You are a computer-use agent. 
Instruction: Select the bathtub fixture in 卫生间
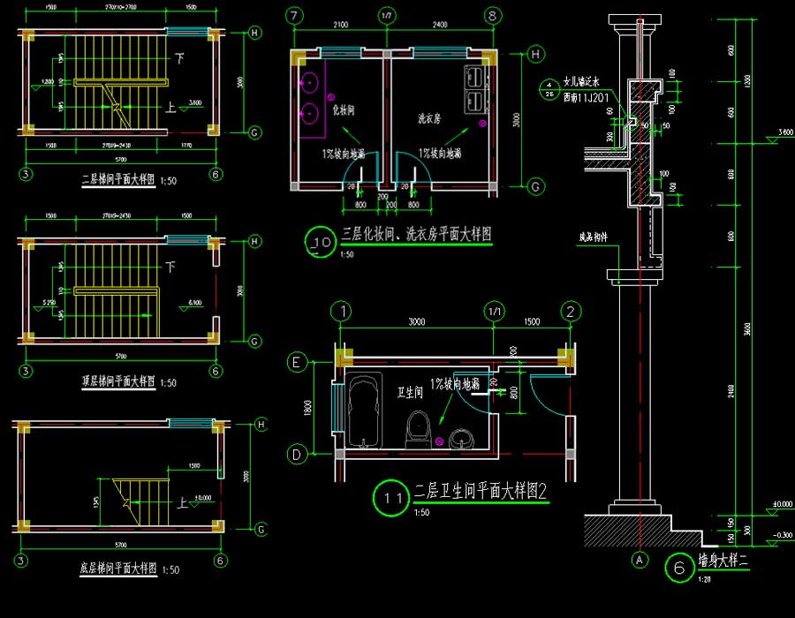365,411
